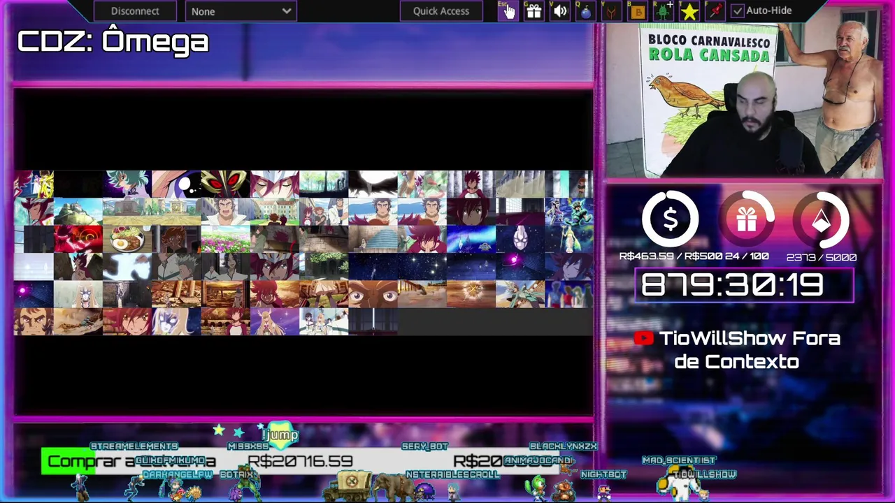Click the 'STREAMELEMENTS' username
Viewport: 895px width, 503px height.
pyautogui.click(x=134, y=446)
